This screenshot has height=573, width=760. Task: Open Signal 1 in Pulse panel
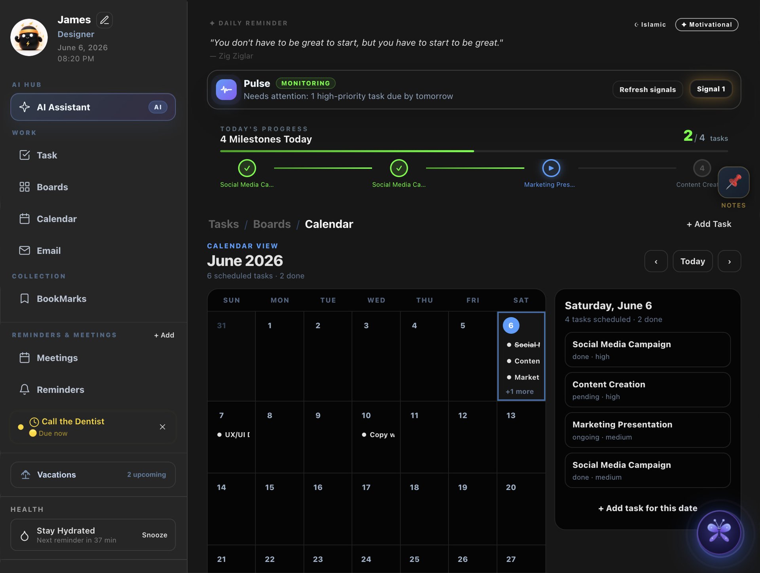pyautogui.click(x=711, y=89)
